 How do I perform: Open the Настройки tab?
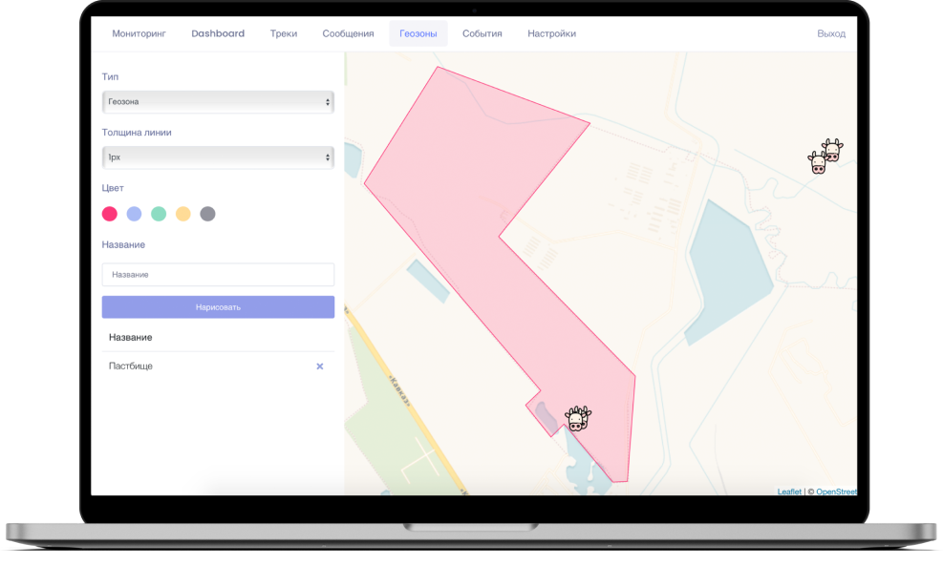[551, 33]
